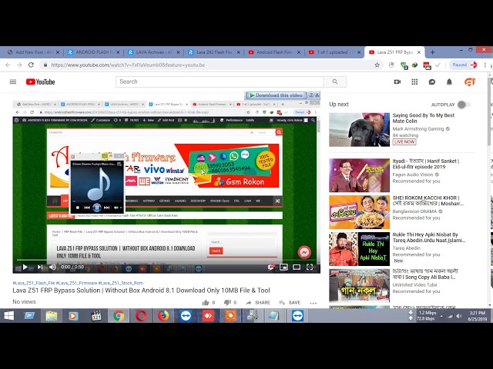Image resolution: width=493 pixels, height=369 pixels.
Task: Open the account avatar menu
Action: click(x=470, y=82)
